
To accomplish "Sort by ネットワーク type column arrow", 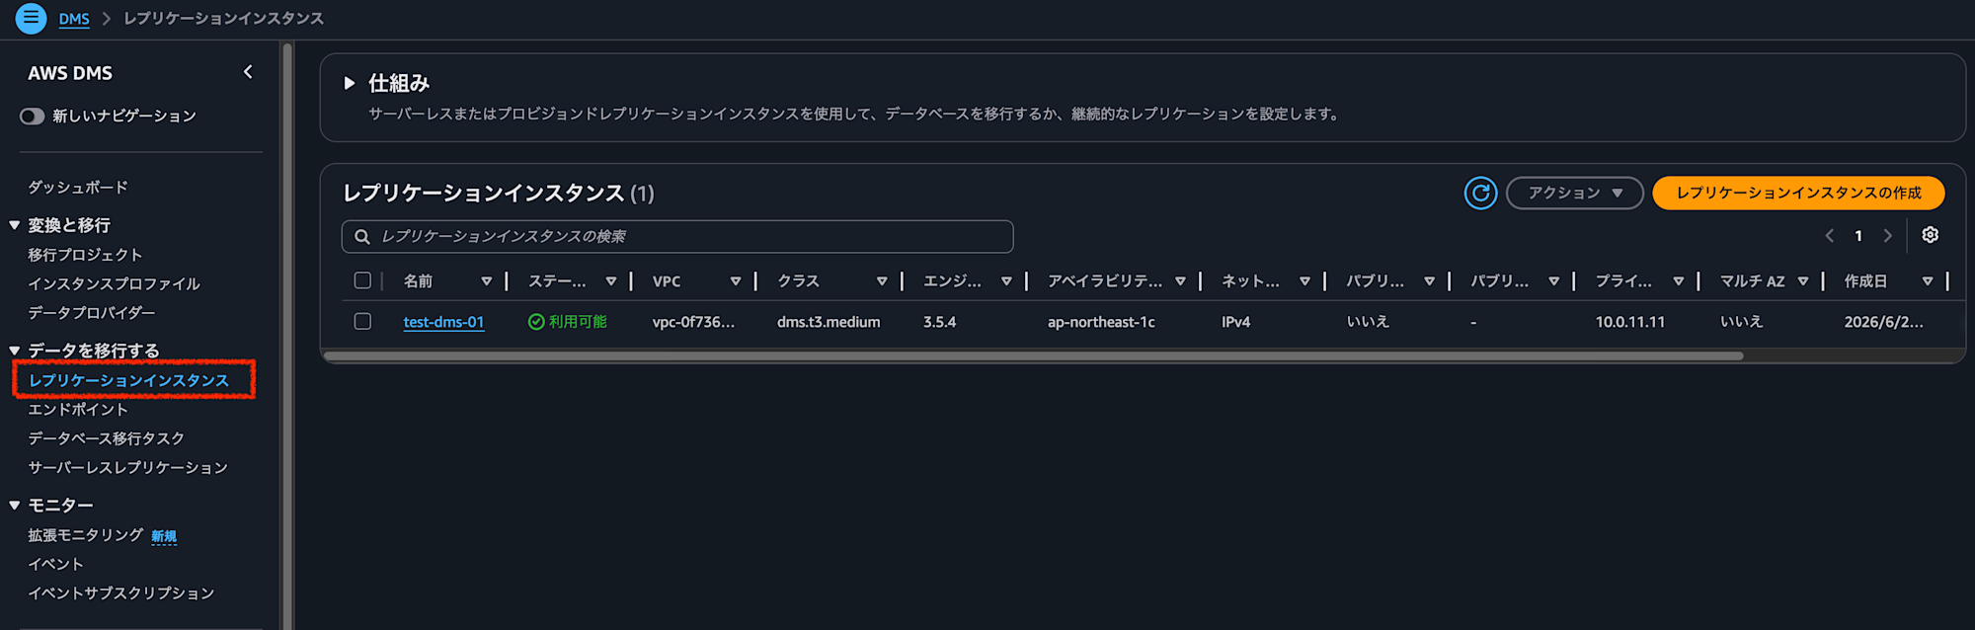I will click(1304, 281).
